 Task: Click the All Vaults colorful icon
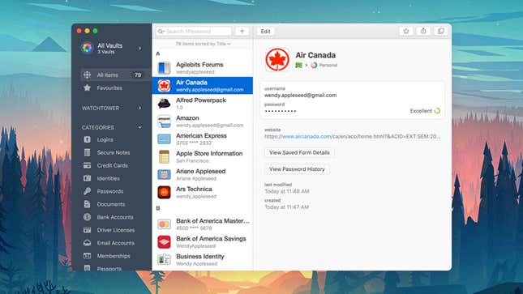coord(88,48)
